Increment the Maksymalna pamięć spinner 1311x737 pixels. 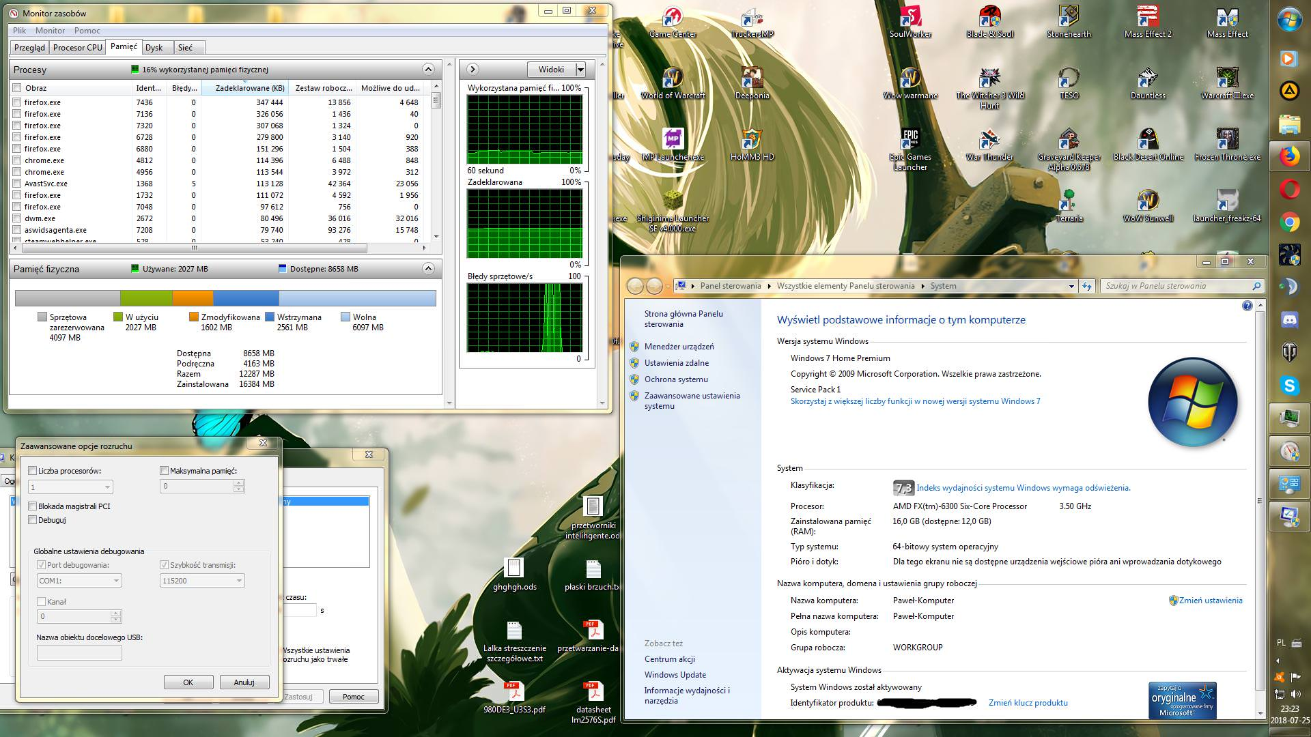pyautogui.click(x=238, y=482)
